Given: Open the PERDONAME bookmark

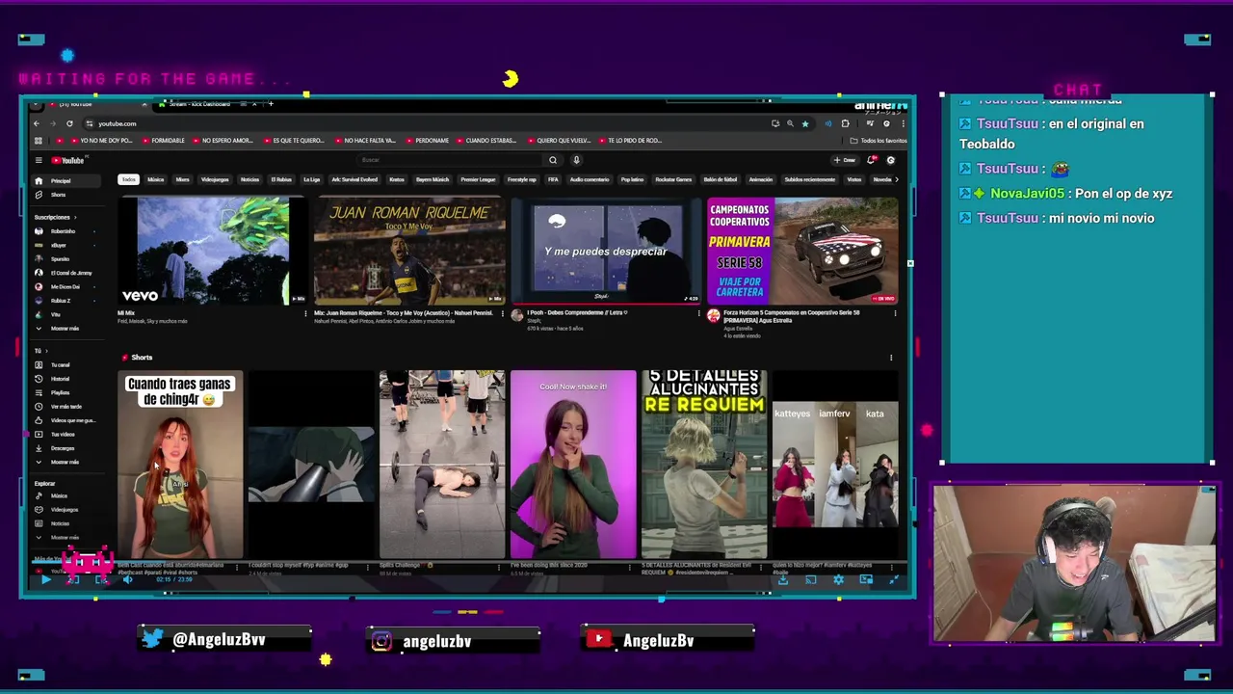Looking at the screenshot, I should pos(427,141).
